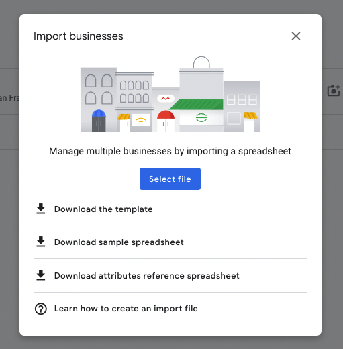
Task: Open the Download the template link
Action: point(103,209)
